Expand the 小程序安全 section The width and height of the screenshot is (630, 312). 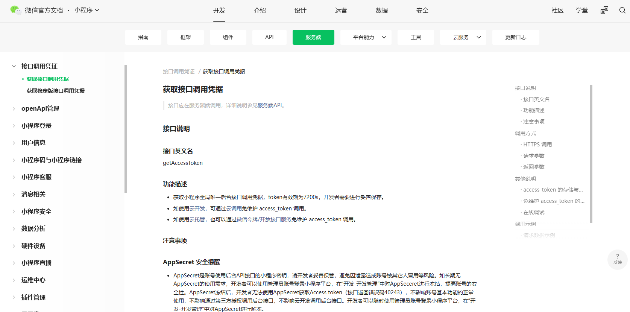pyautogui.click(x=14, y=212)
